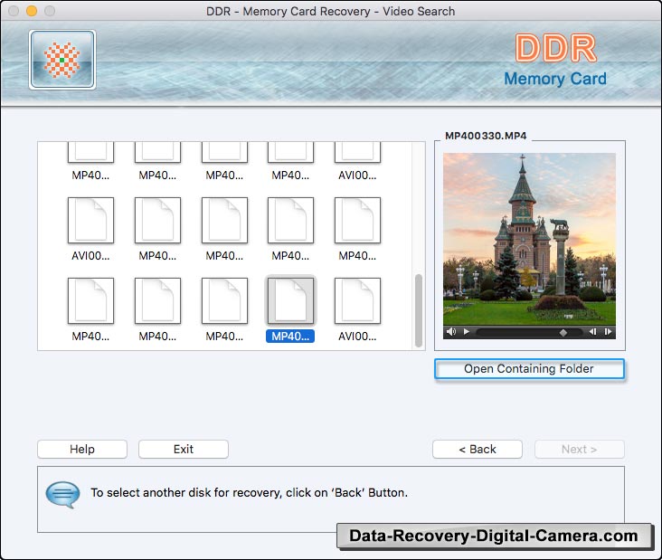Image resolution: width=662 pixels, height=560 pixels.
Task: Select the AVI00... file in the middle row
Action: pos(90,220)
